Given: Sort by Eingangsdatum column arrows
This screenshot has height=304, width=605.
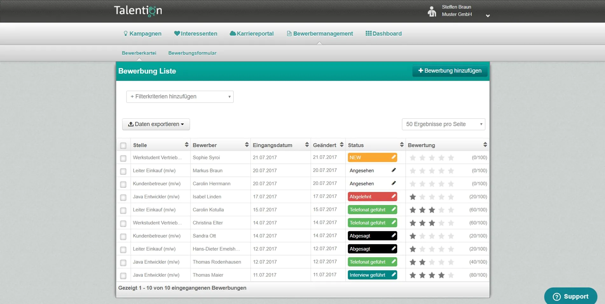Looking at the screenshot, I should tap(307, 145).
